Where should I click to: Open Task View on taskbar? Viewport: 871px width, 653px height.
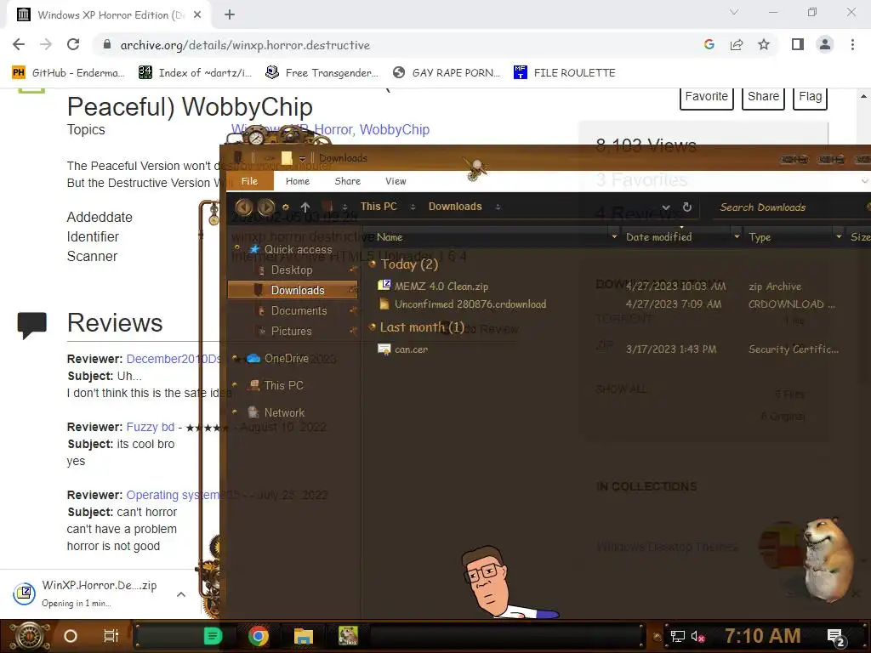pyautogui.click(x=111, y=636)
